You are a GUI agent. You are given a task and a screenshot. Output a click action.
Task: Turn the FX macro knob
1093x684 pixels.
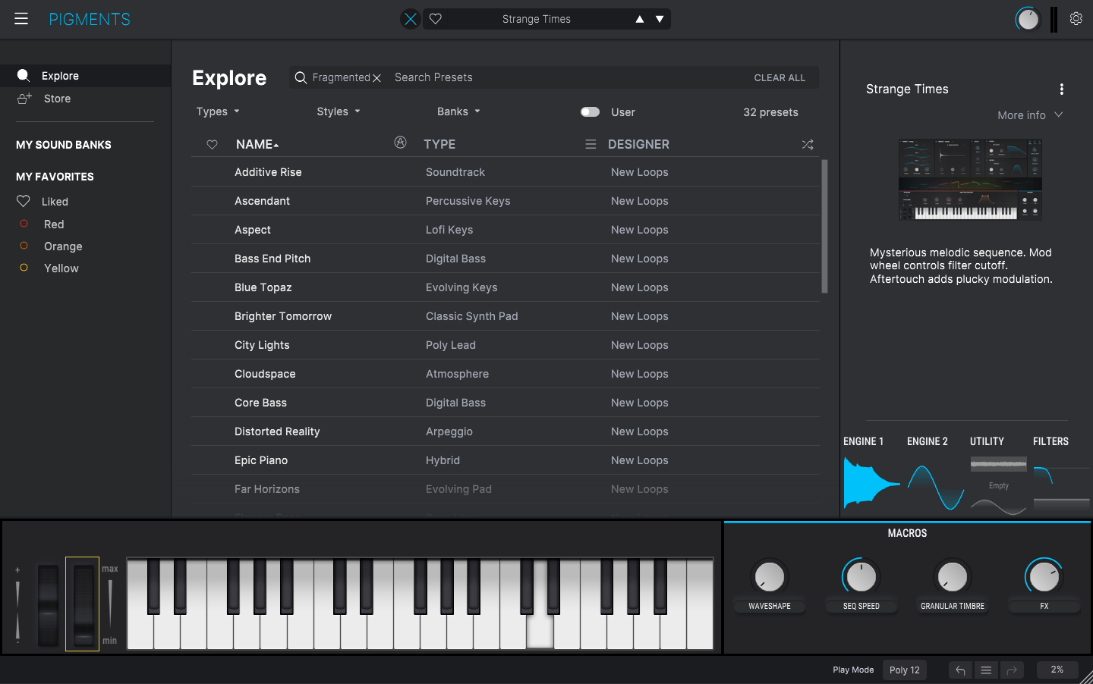[x=1044, y=578]
